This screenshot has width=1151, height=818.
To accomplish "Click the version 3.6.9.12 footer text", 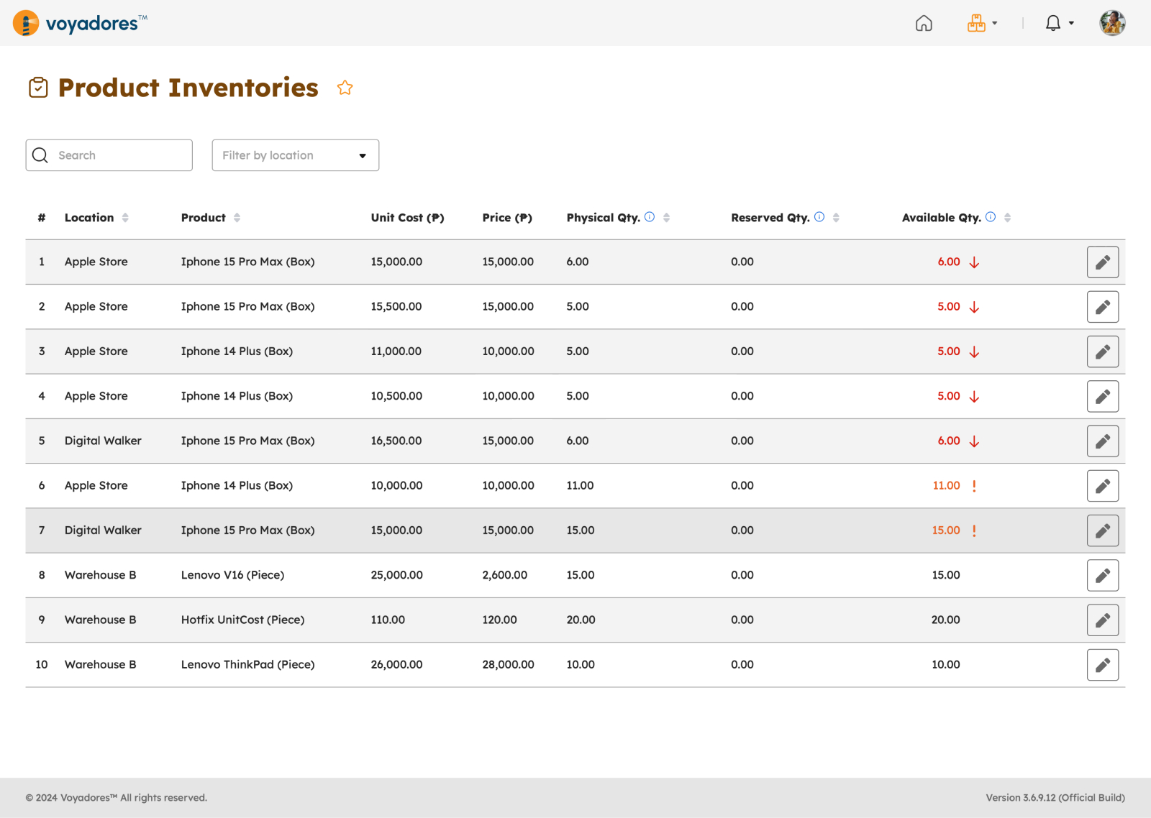I will pyautogui.click(x=1055, y=798).
